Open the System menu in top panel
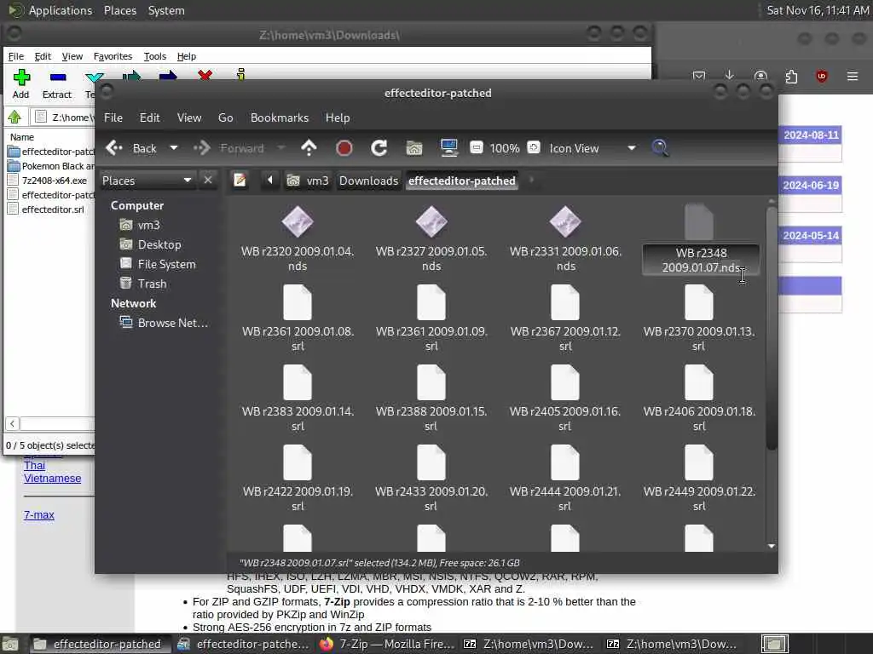This screenshot has height=654, width=873. (166, 10)
